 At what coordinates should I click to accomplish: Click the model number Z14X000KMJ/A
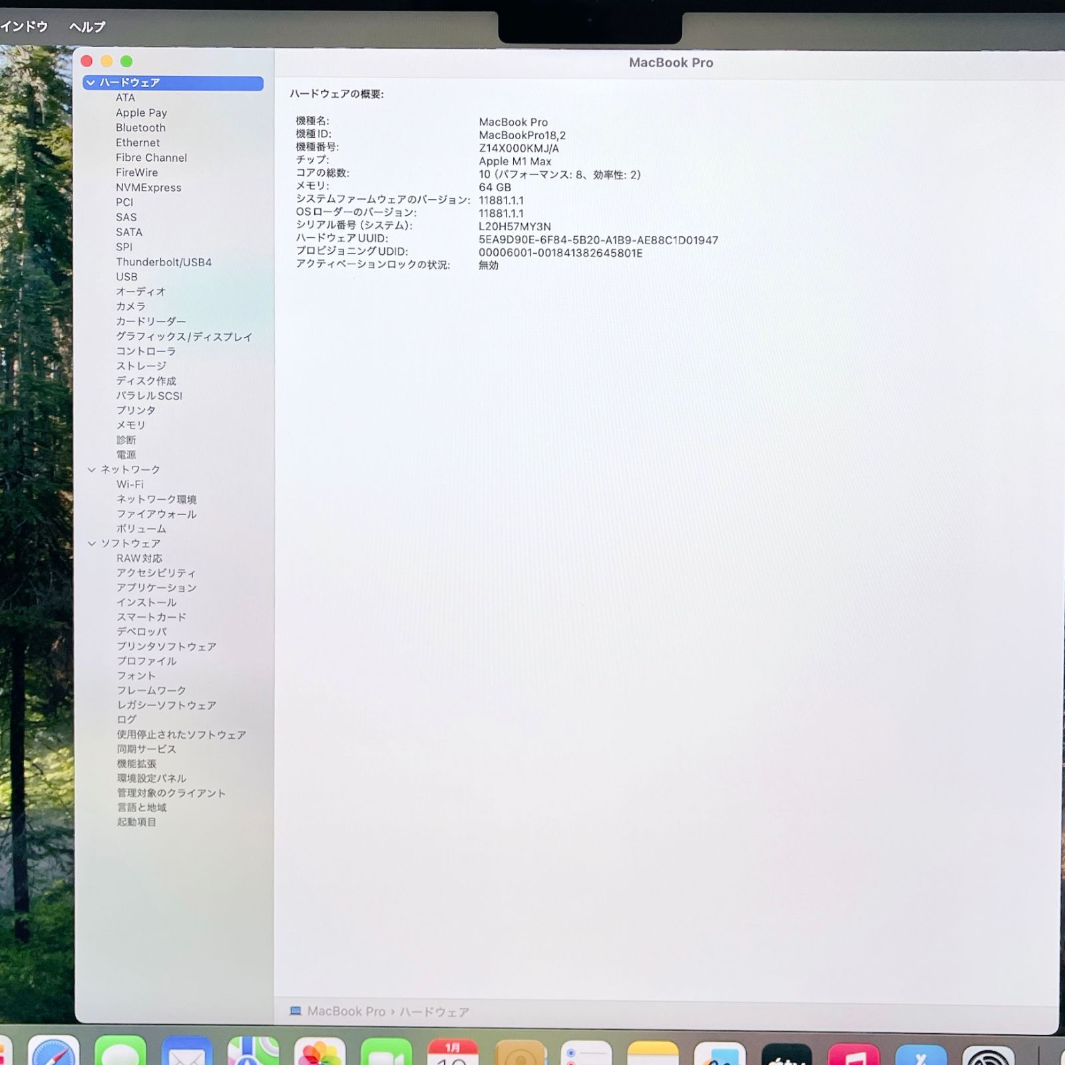(x=519, y=148)
